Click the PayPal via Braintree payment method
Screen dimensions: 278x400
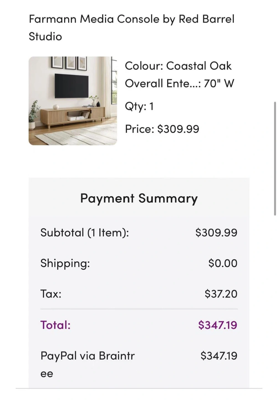[x=88, y=364]
